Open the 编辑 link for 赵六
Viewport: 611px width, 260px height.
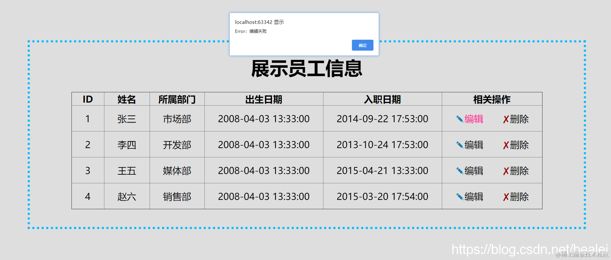[474, 197]
